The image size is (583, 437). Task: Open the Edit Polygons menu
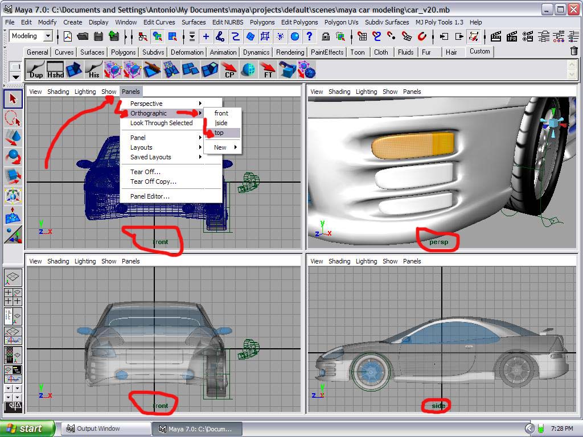tap(299, 22)
